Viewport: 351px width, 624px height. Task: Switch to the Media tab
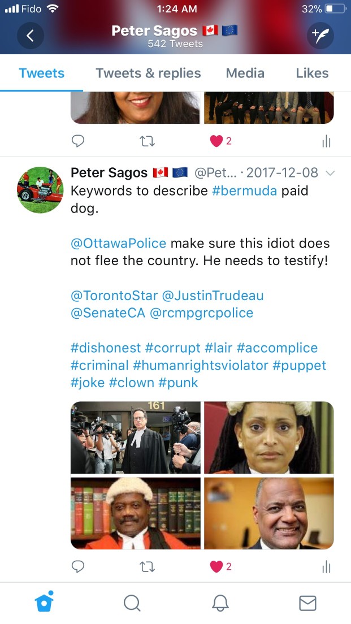pos(245,73)
